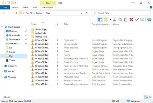Image resolution: width=153 pixels, height=103 pixels.
Task: Go forward with the Forward arrow
Action: tap(9, 13)
